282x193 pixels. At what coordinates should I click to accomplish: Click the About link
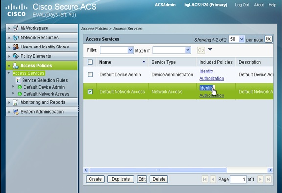coord(258,5)
